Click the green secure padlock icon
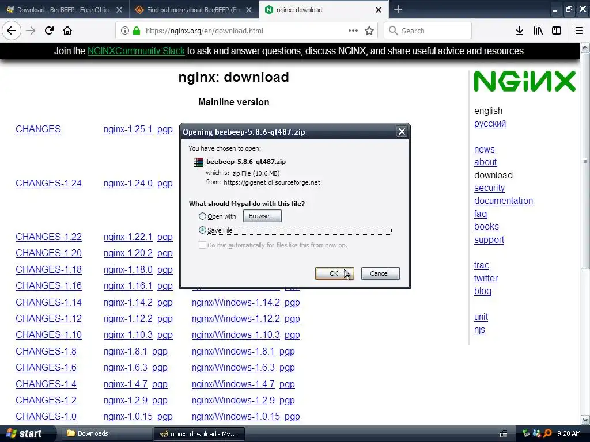The image size is (590, 442). [x=137, y=31]
